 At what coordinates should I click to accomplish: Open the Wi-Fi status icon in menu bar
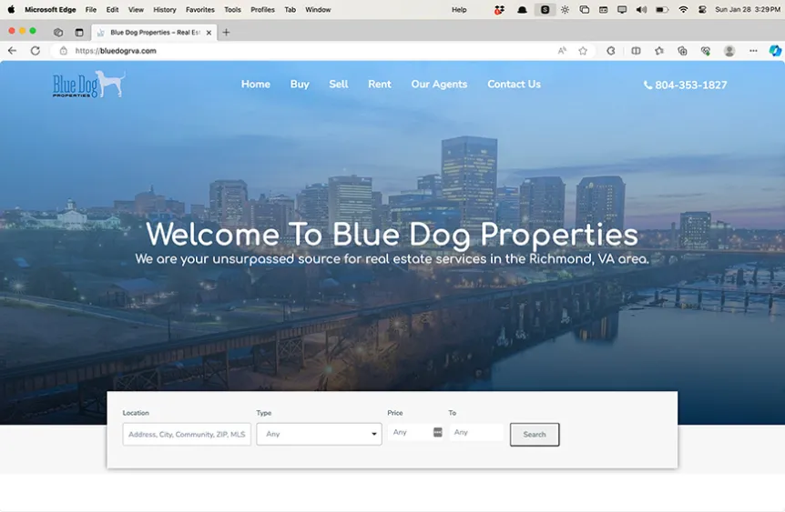click(x=683, y=9)
